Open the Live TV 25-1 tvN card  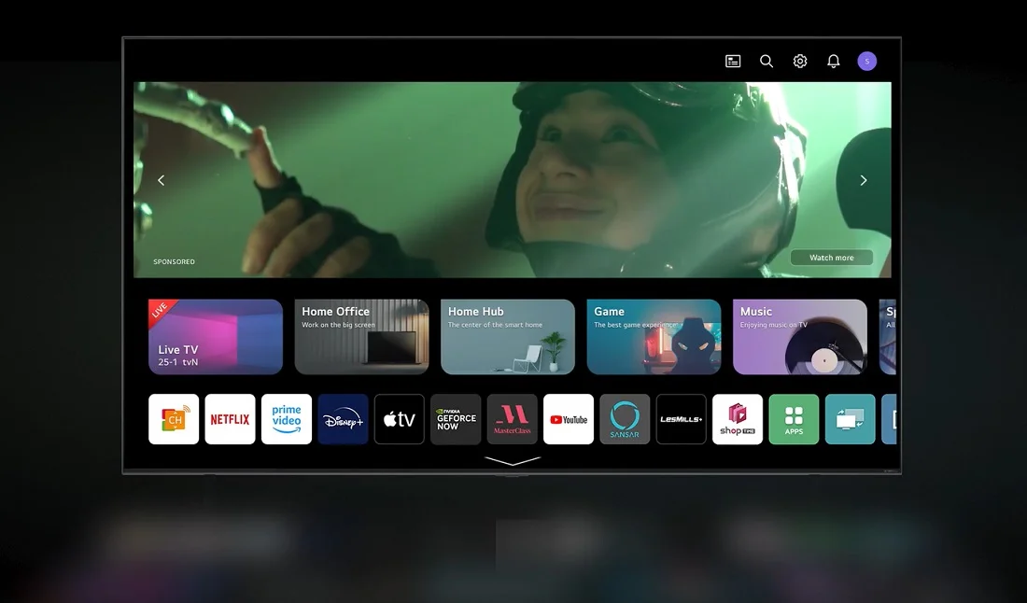coord(216,337)
